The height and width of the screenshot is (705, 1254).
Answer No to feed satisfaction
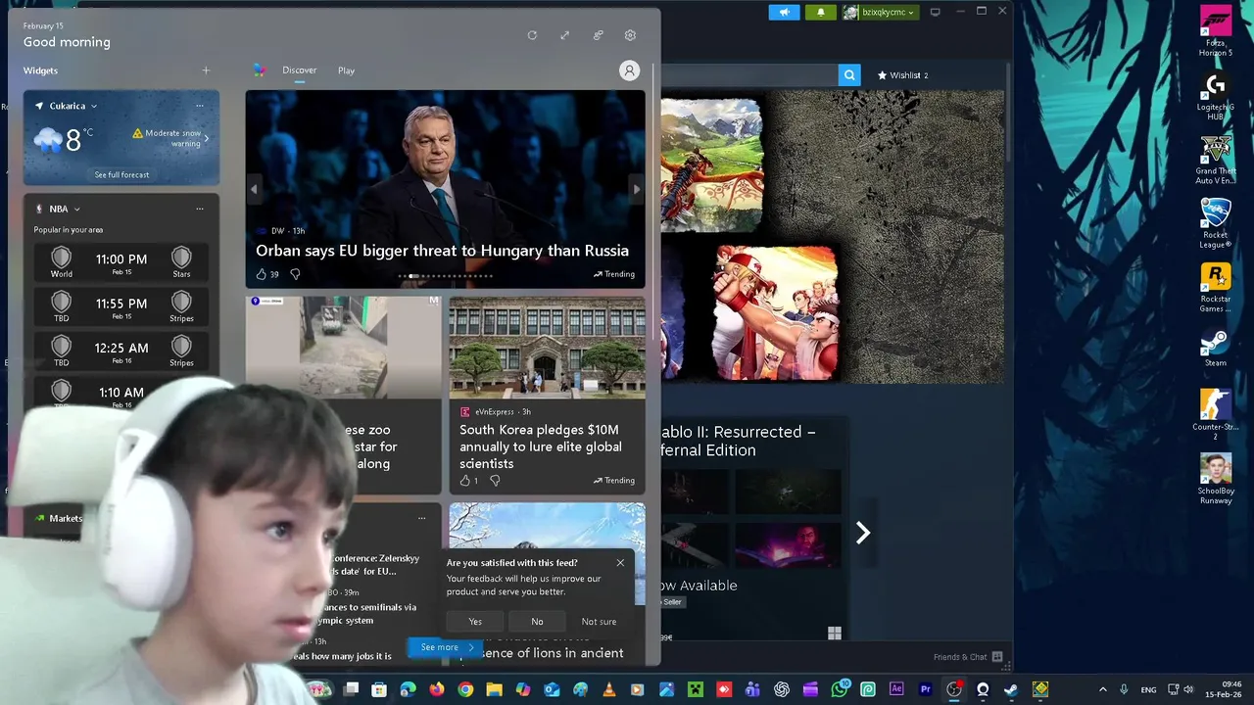[x=537, y=622]
